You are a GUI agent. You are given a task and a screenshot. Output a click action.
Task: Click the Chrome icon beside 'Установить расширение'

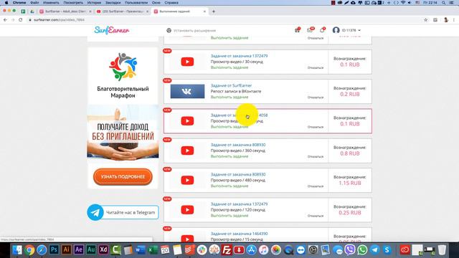coord(169,30)
